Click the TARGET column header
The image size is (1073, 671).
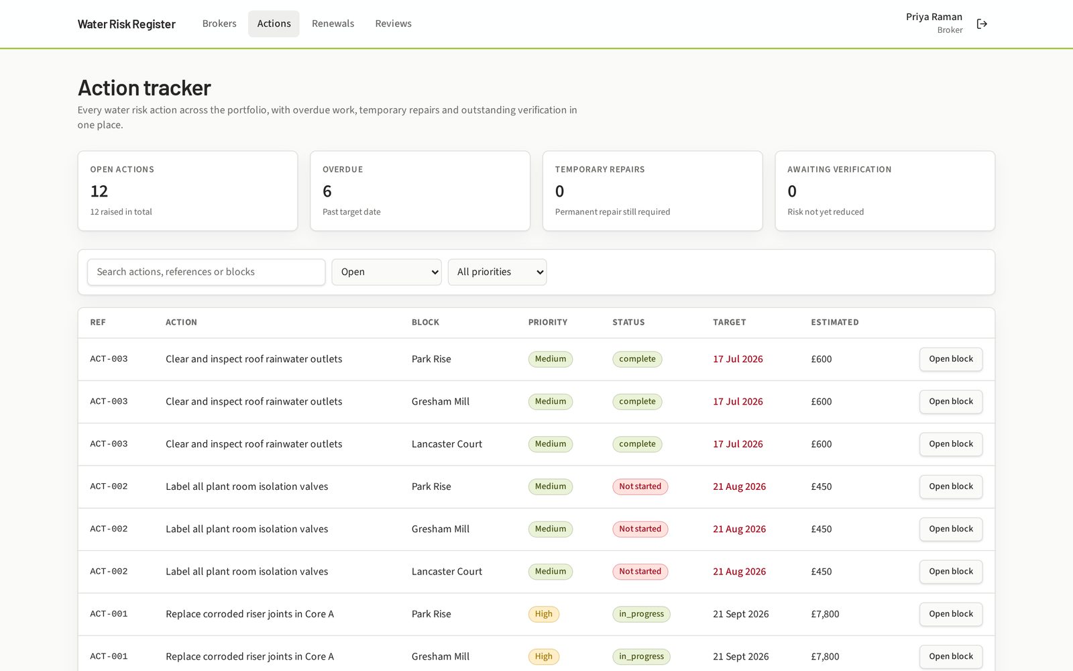click(729, 322)
